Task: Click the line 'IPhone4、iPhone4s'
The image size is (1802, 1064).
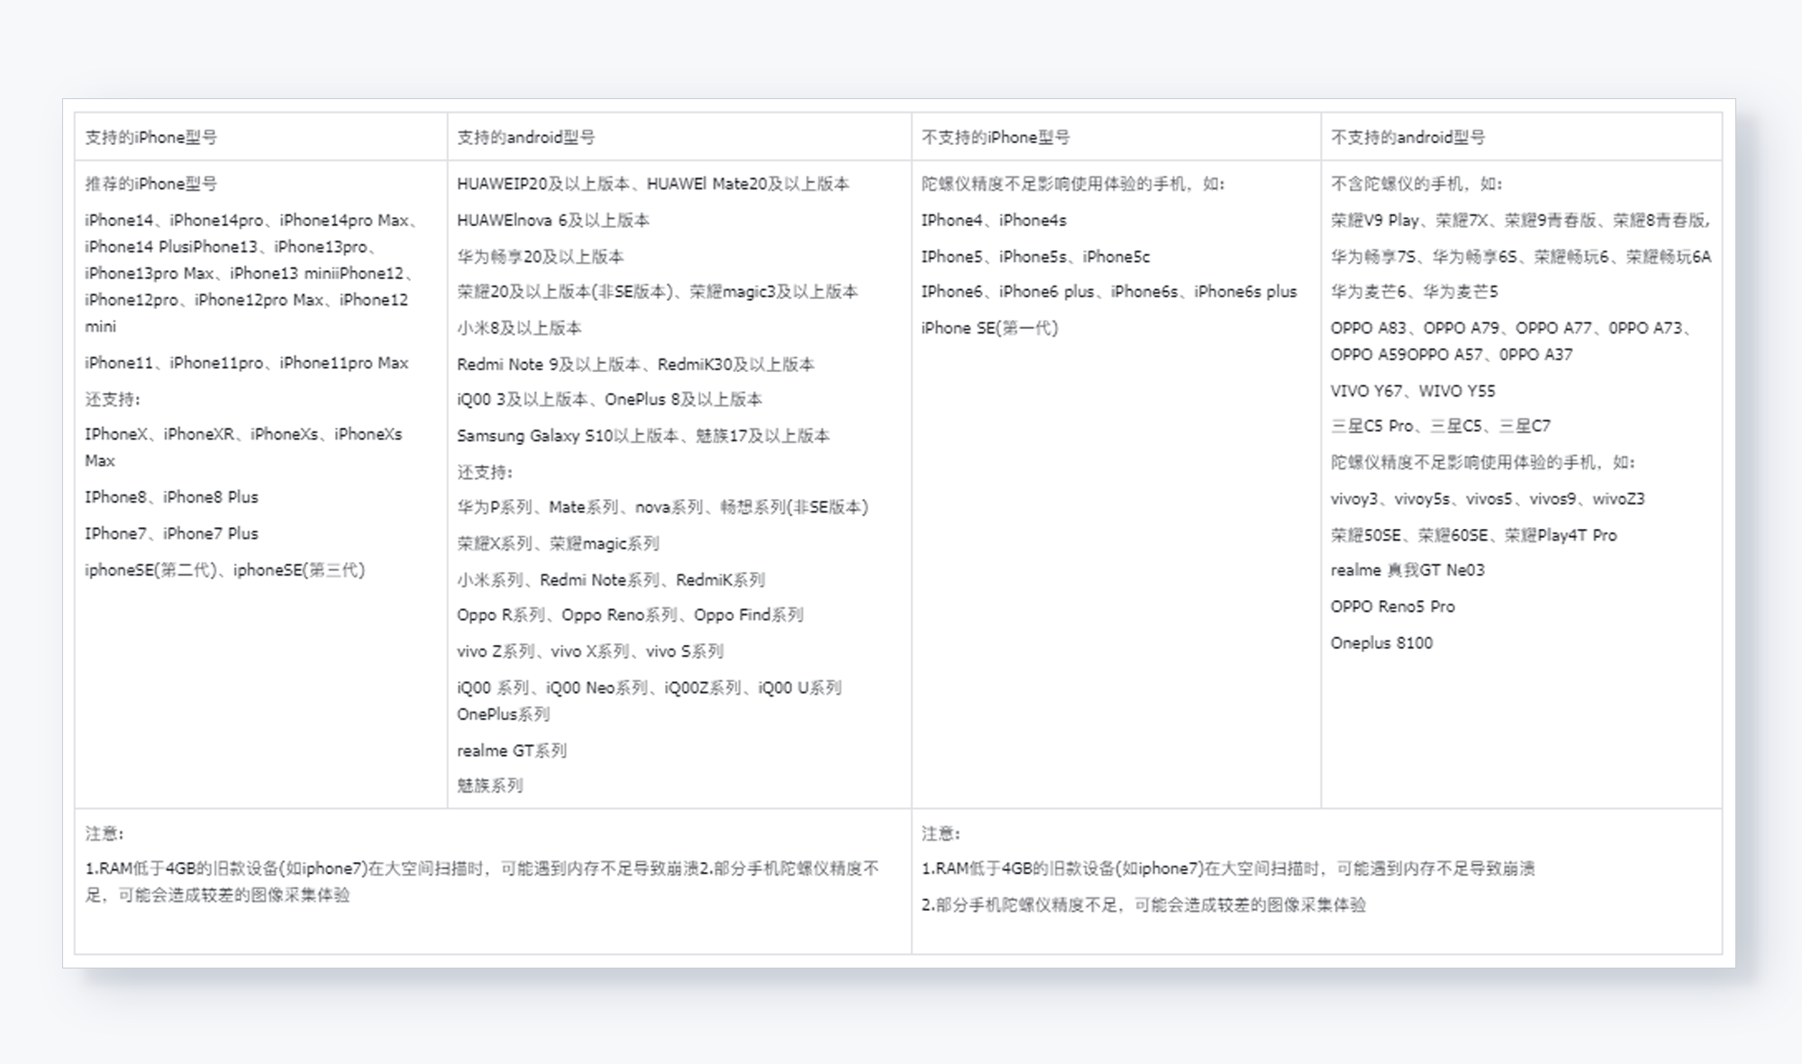Action: (994, 220)
